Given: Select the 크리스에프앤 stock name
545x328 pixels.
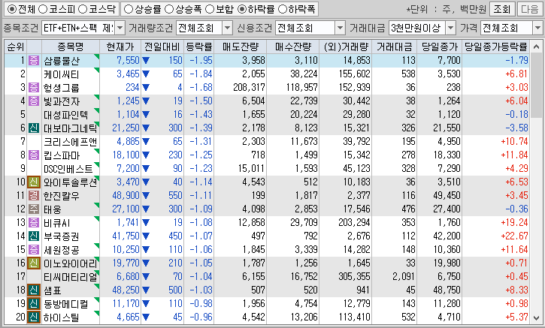Looking at the screenshot, I should tap(70, 142).
